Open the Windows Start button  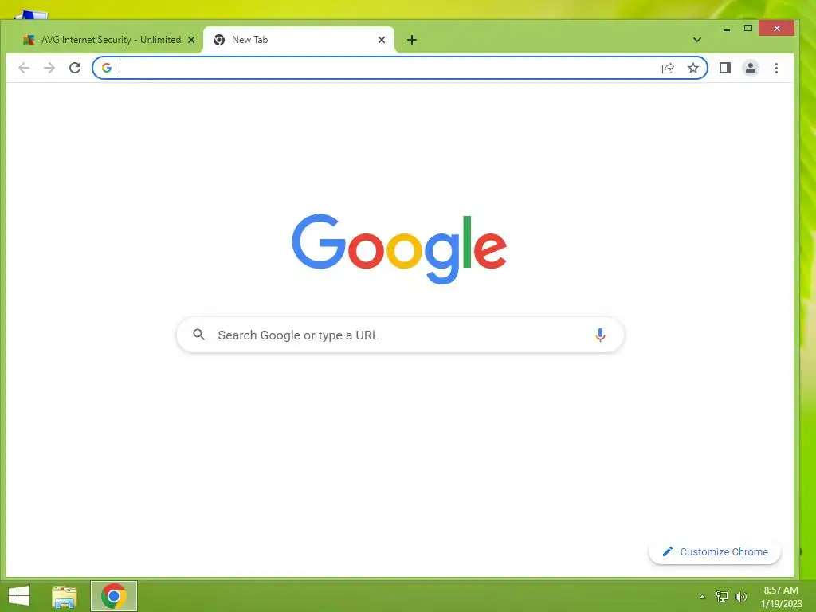point(19,596)
